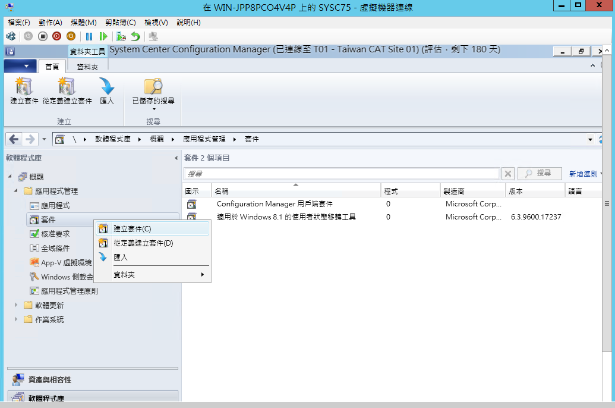Open the blue application menu dropdown
The image size is (615, 408).
pyautogui.click(x=20, y=66)
